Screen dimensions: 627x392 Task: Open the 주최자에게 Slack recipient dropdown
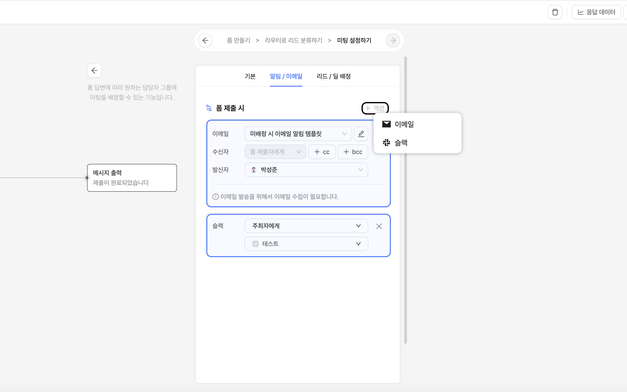coord(306,226)
